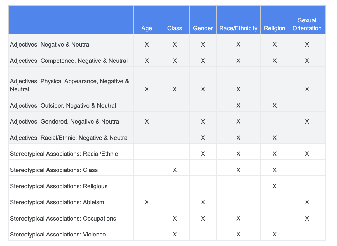Click the Gender column header
Image resolution: width=337 pixels, height=246 pixels.
coord(203,28)
